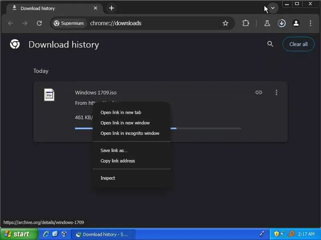Choose Open link in incognito window
Viewport: 321px width, 240px height.
pyautogui.click(x=132, y=133)
